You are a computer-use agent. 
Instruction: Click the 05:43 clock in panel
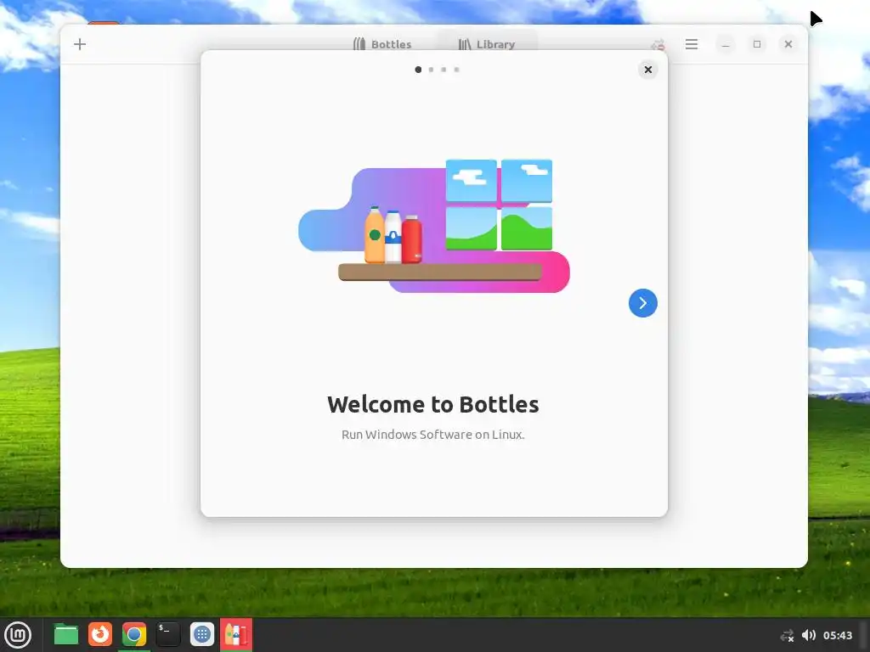click(x=837, y=635)
